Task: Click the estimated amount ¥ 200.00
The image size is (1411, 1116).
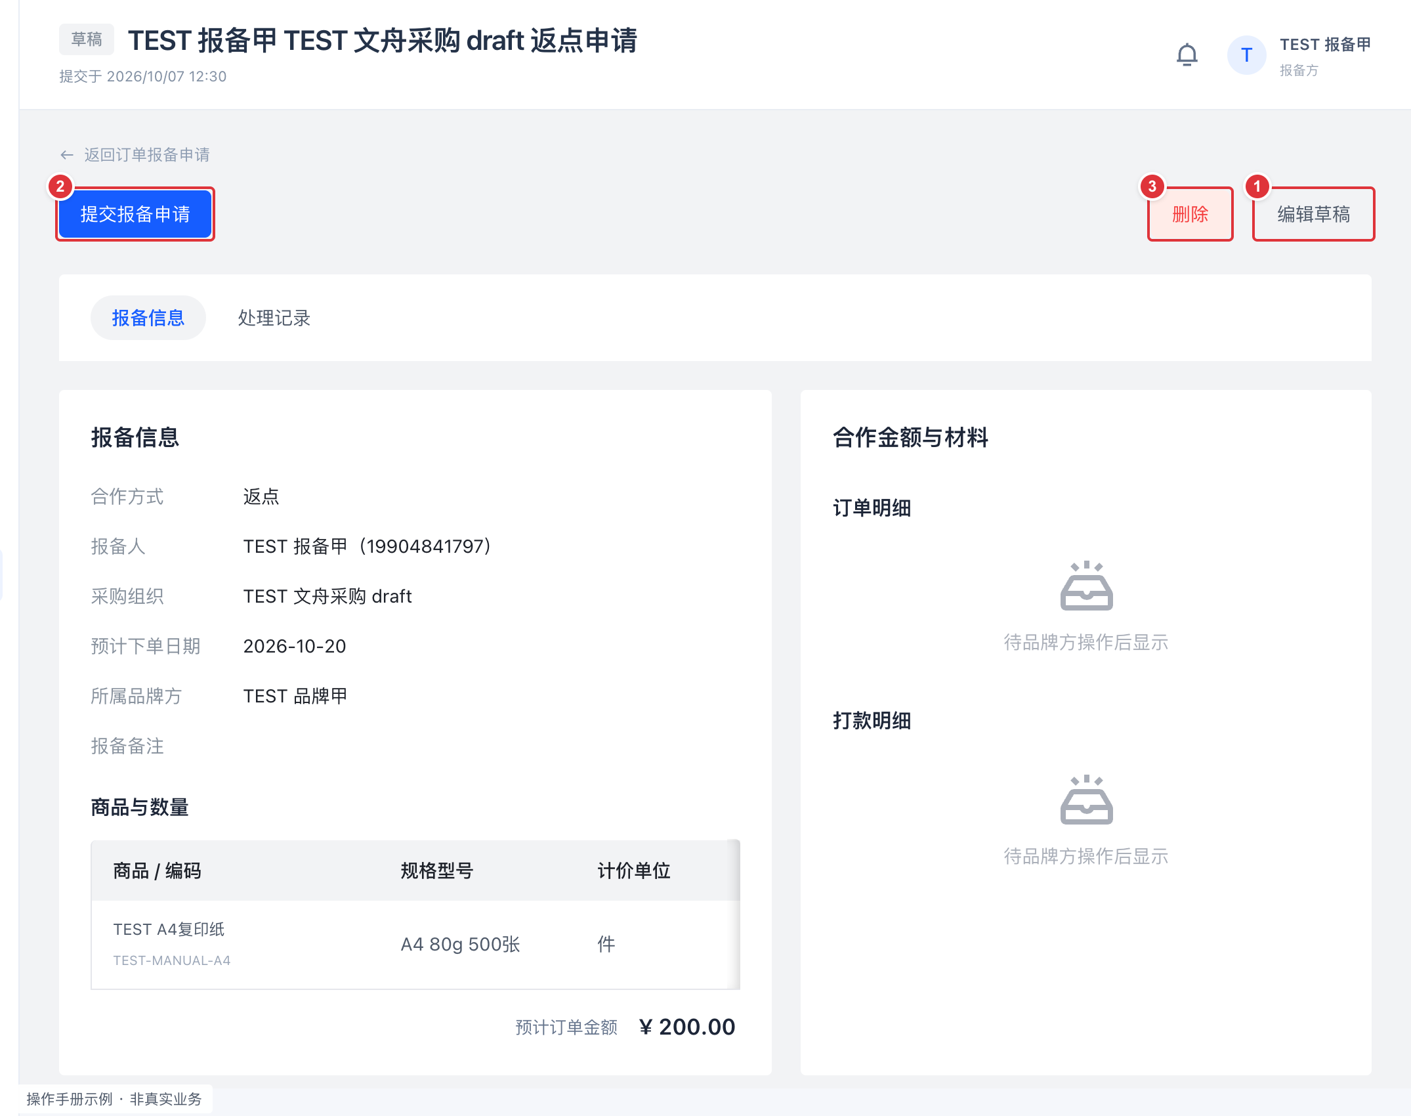Action: (687, 1027)
